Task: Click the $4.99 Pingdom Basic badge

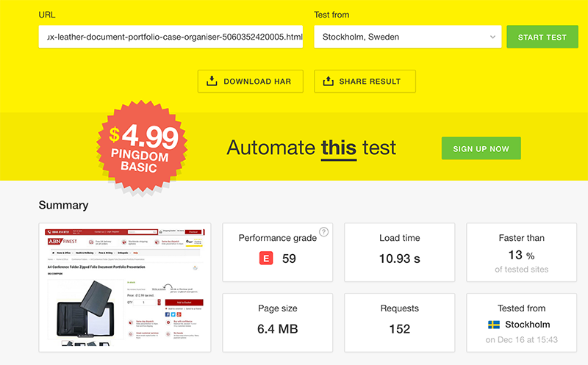Action: pos(142,148)
